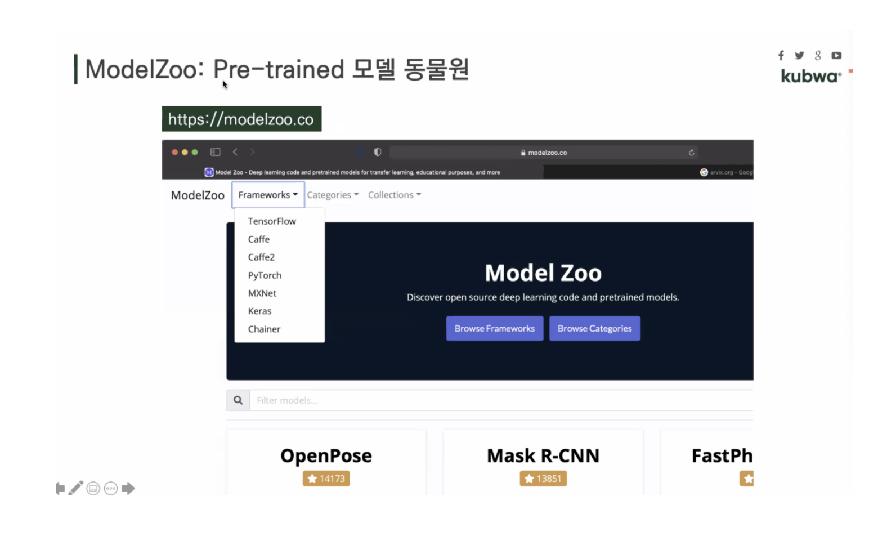Click the kubwa logo

pos(811,76)
